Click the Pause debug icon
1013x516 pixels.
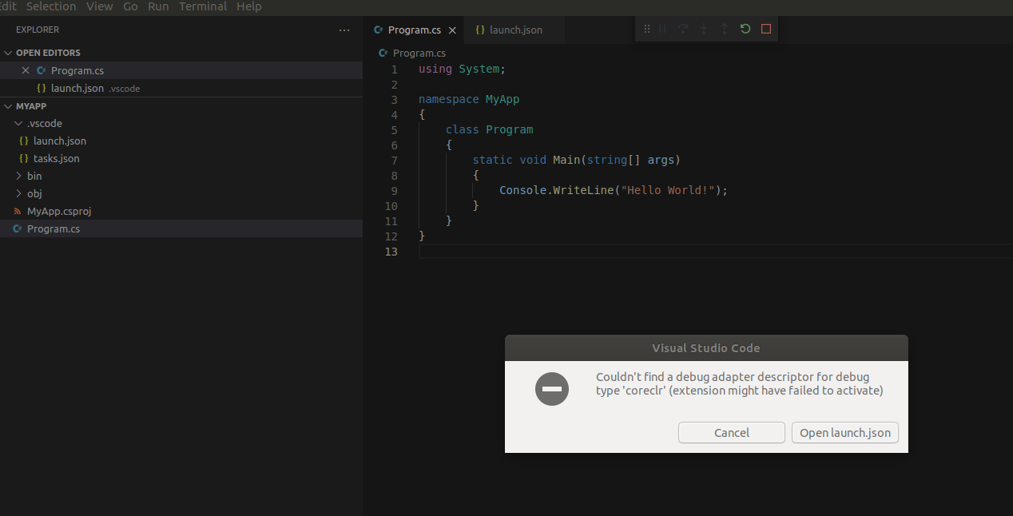click(663, 29)
